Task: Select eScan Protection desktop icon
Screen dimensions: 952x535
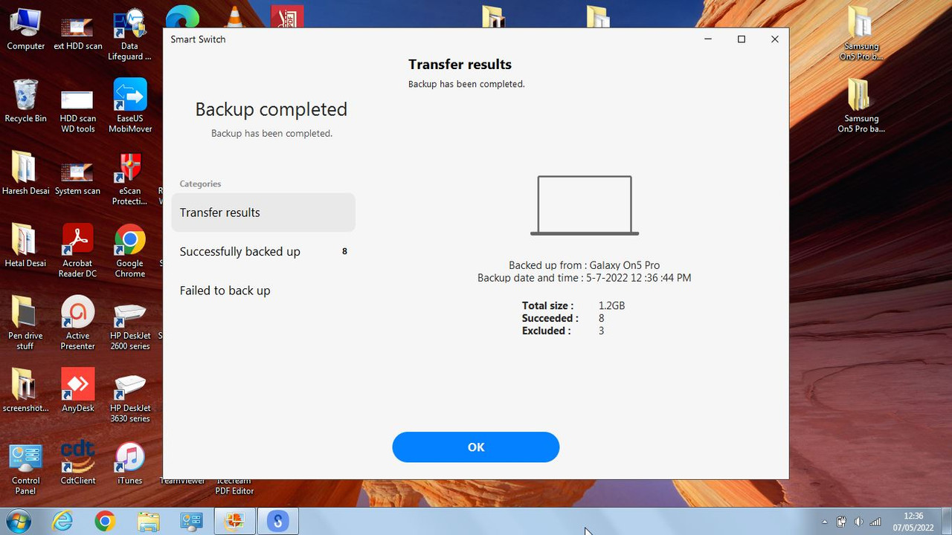Action: pos(130,179)
